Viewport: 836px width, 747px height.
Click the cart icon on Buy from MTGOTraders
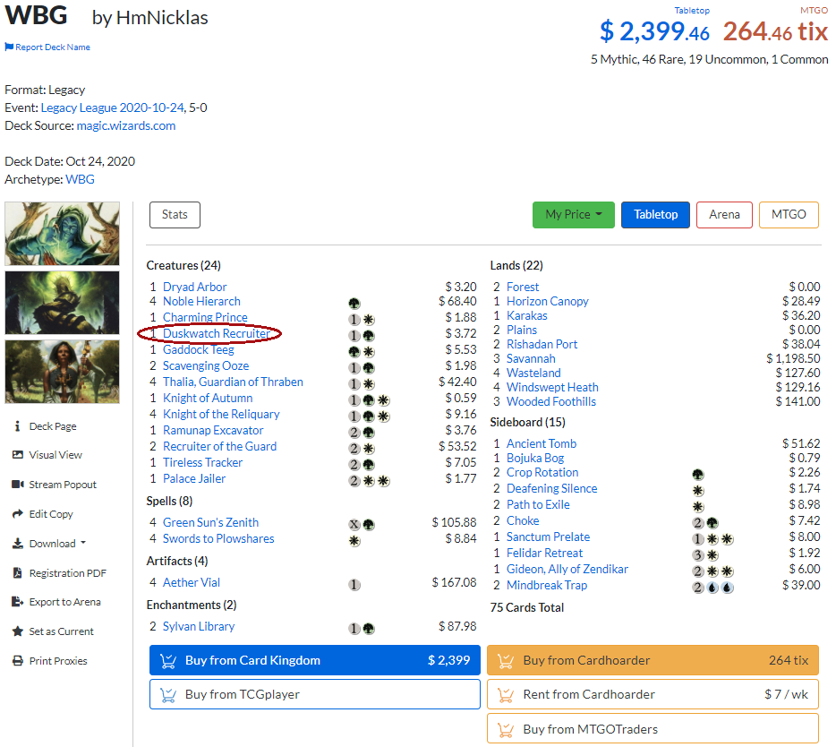506,729
